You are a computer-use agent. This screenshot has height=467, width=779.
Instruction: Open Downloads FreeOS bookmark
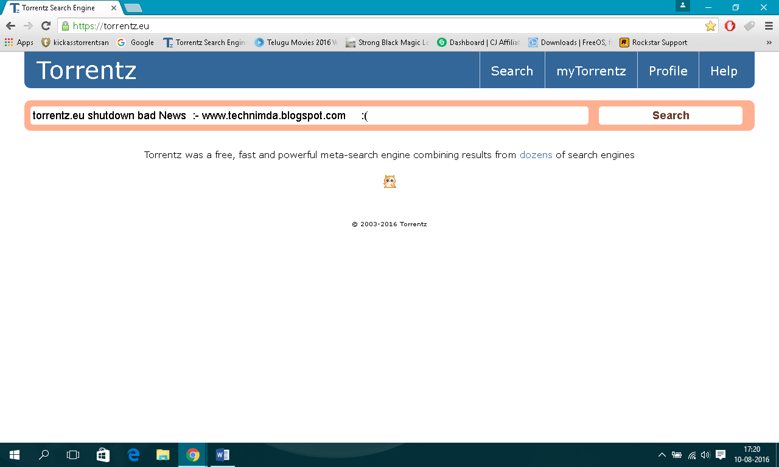[570, 43]
